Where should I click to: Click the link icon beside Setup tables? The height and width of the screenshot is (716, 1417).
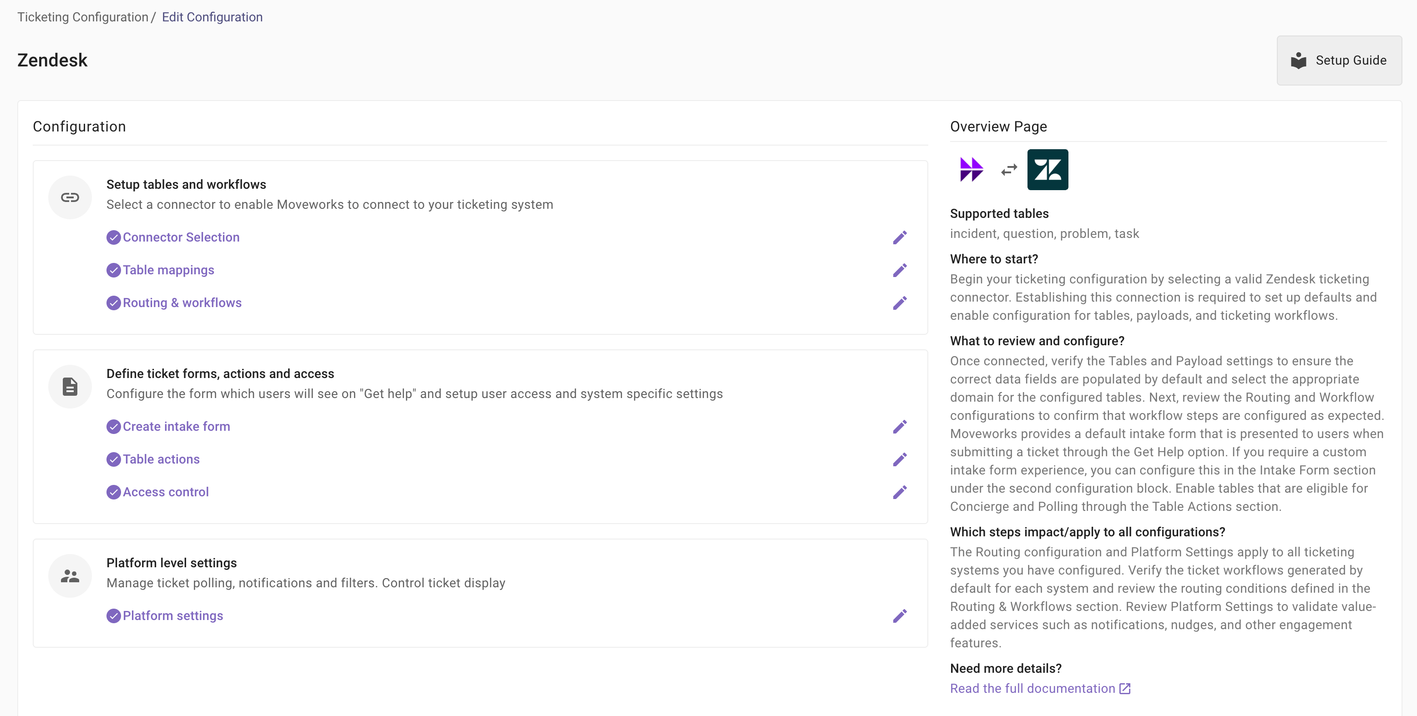click(70, 197)
